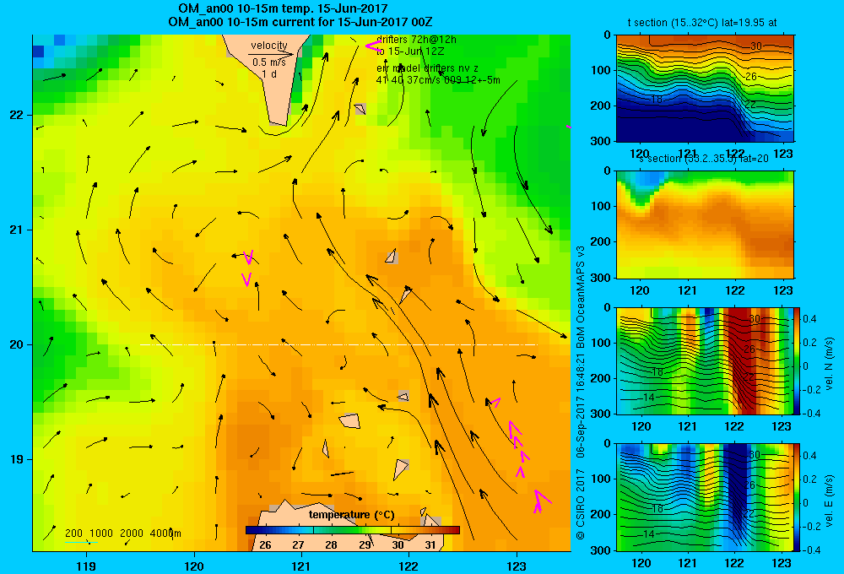Click the "4000m" depth contour legend label
844x574 pixels.
click(165, 533)
